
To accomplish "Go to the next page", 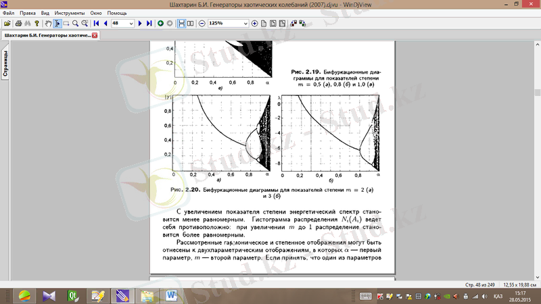I will point(140,23).
